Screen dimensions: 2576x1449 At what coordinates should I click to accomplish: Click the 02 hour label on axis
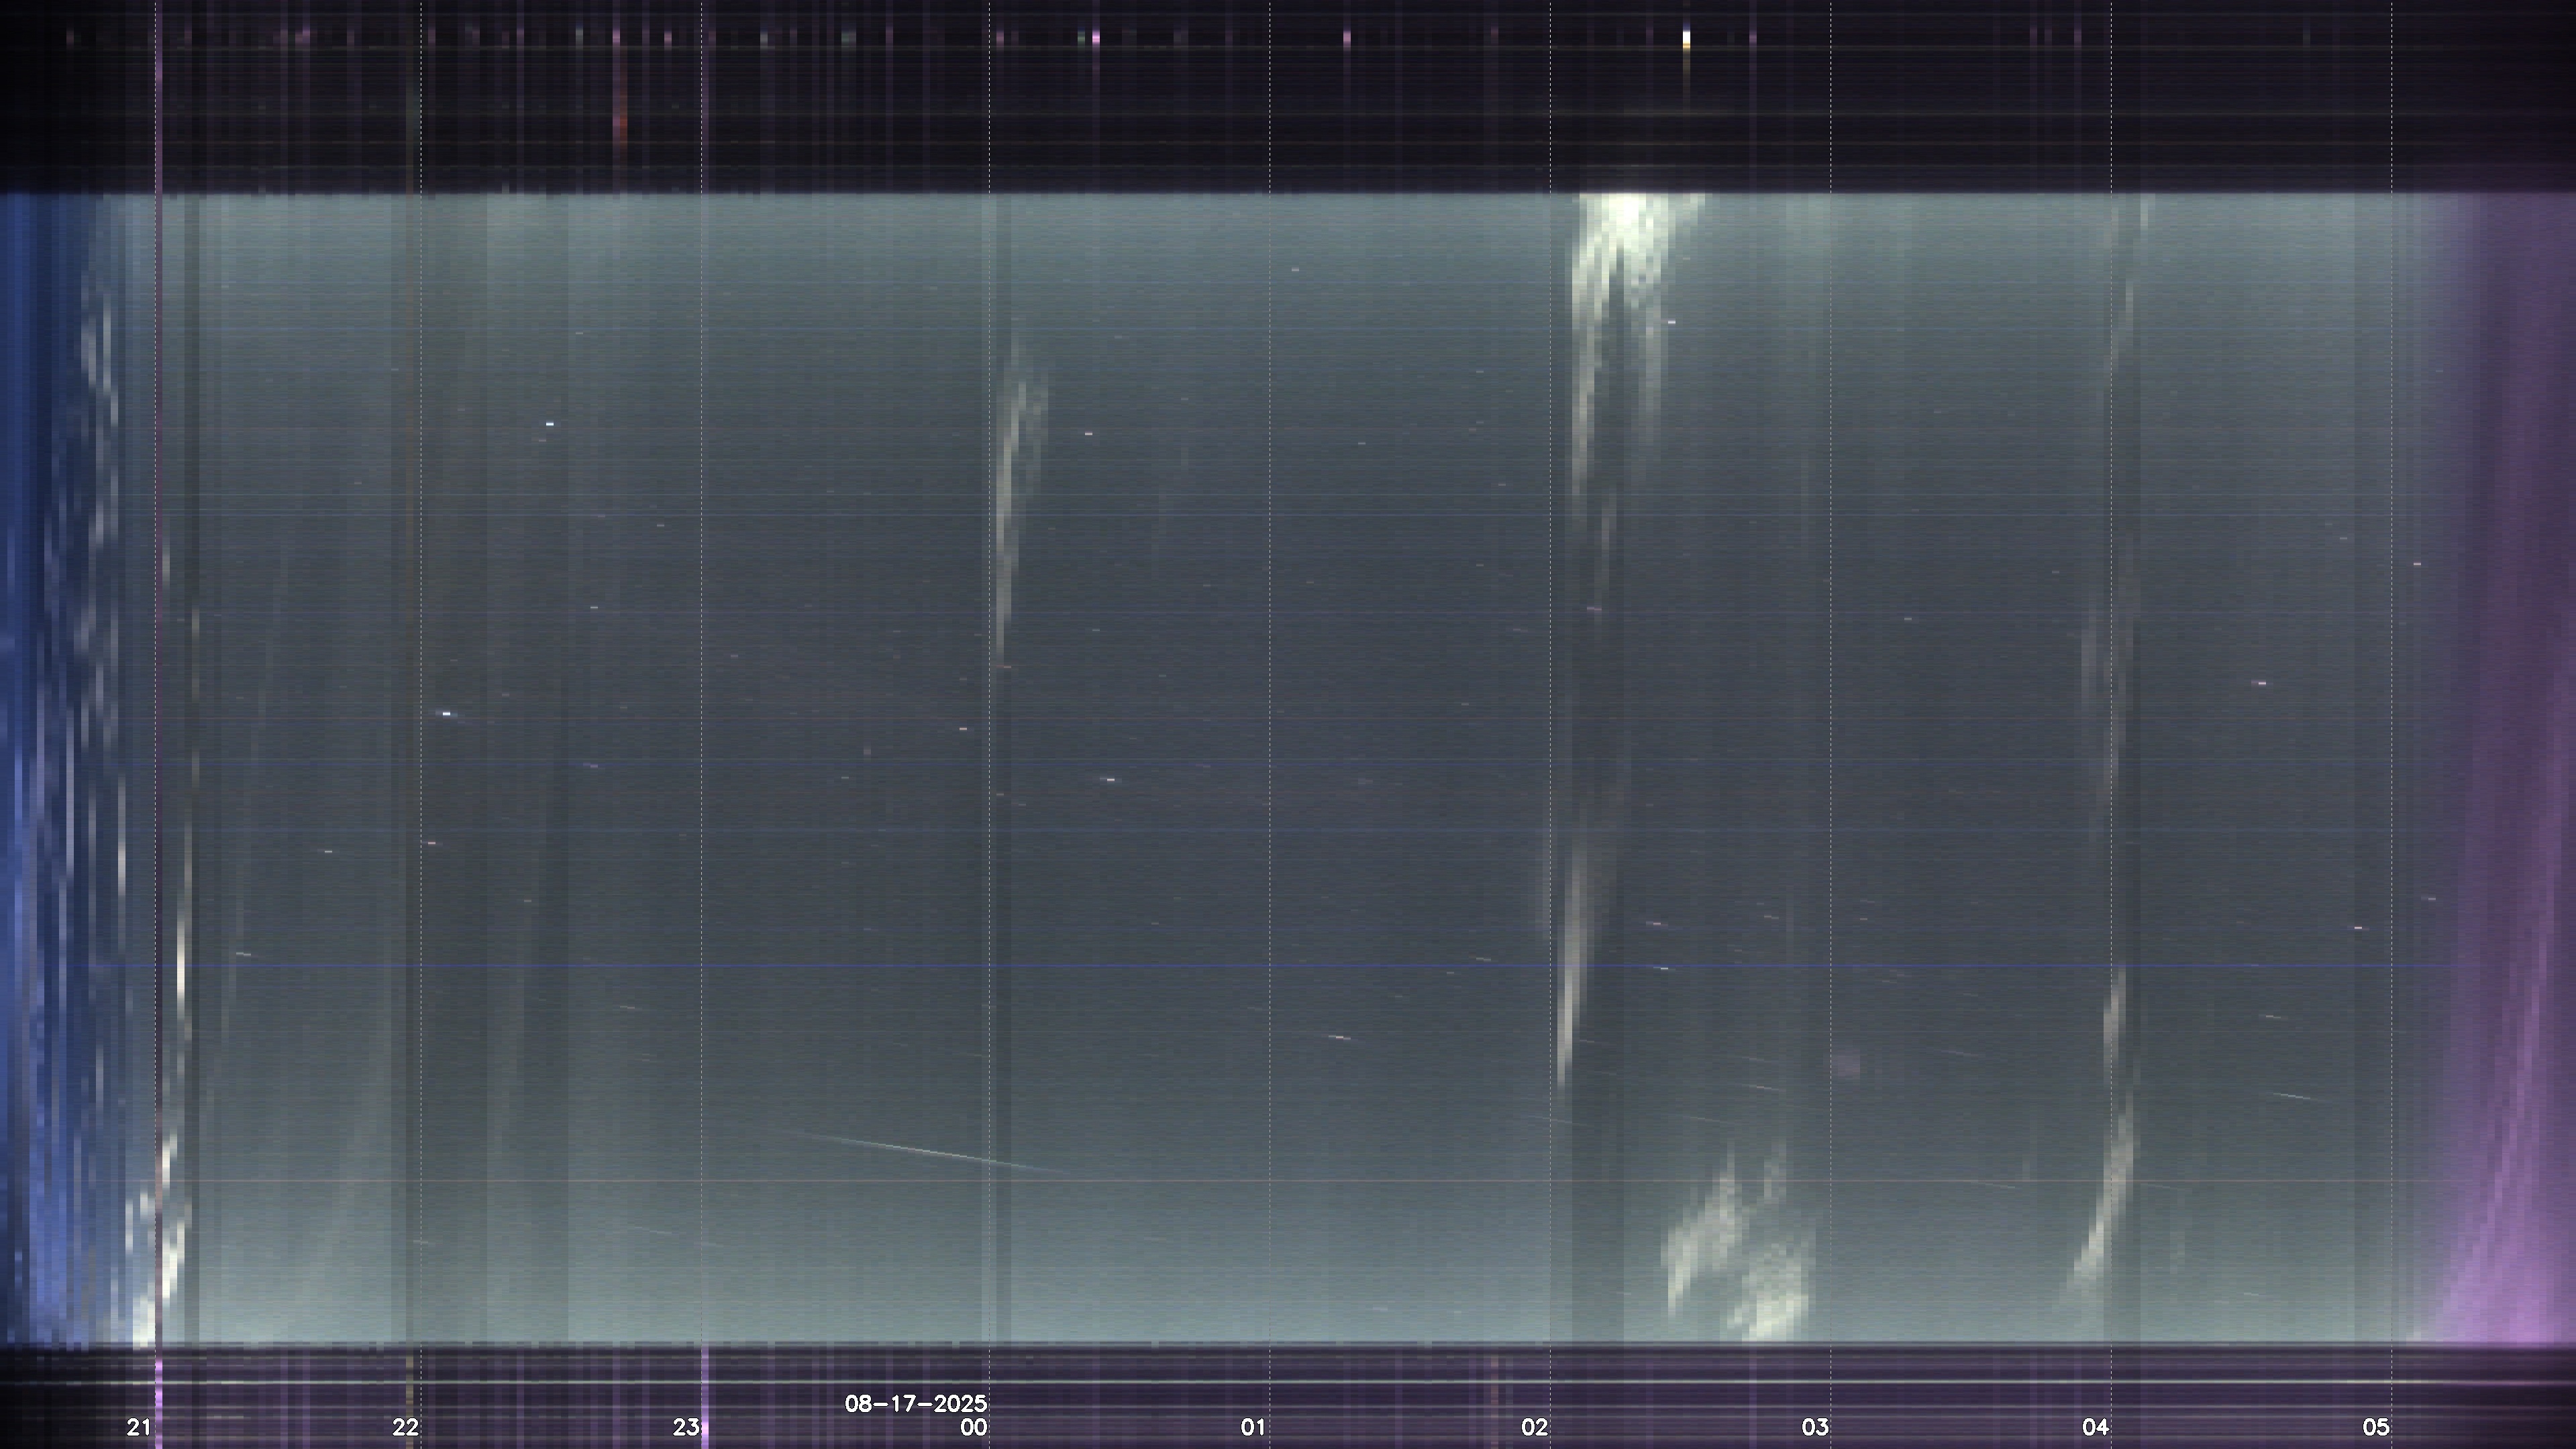pyautogui.click(x=1534, y=1428)
